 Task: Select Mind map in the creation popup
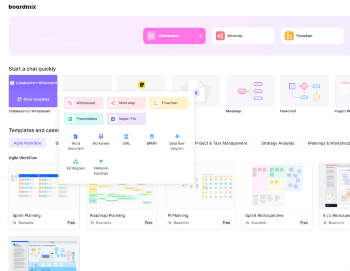coord(126,103)
